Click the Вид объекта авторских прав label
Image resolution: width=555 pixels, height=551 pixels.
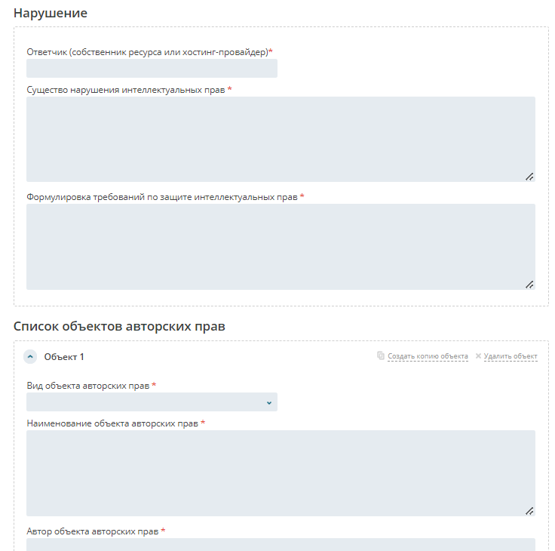pyautogui.click(x=88, y=386)
